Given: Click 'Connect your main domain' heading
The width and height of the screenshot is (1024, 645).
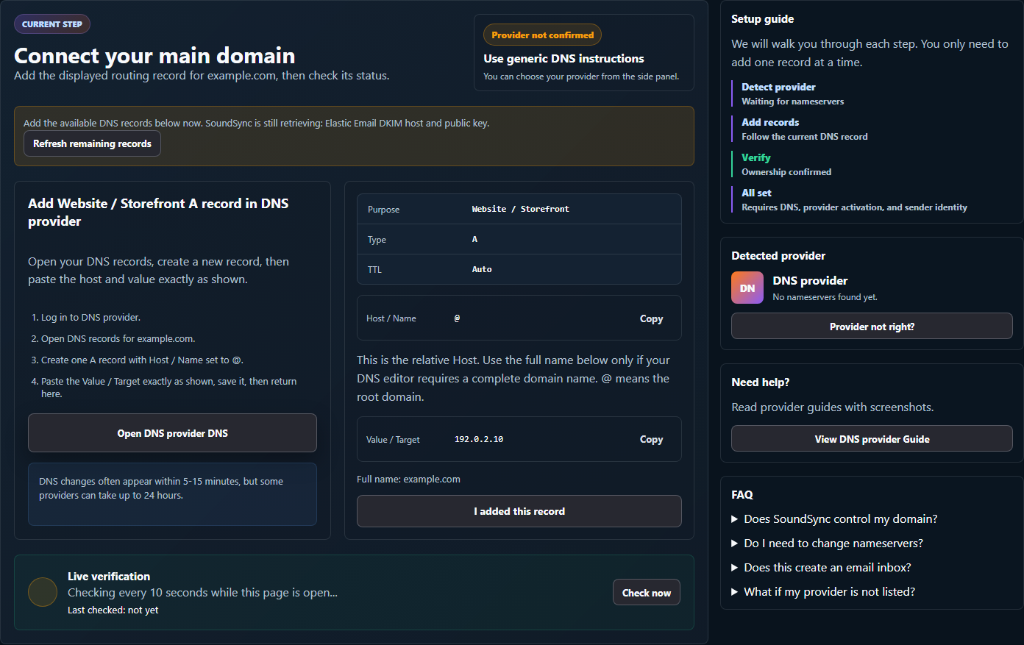Looking at the screenshot, I should pos(154,55).
